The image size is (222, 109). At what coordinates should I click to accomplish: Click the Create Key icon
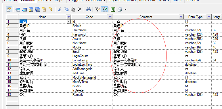point(50,9)
